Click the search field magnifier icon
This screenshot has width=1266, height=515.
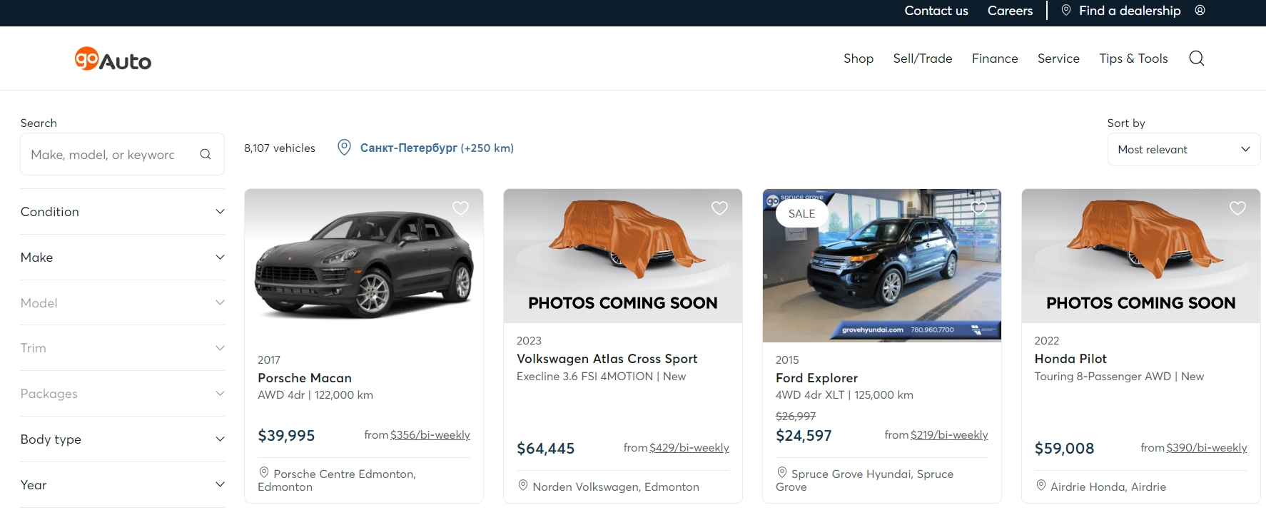[206, 154]
